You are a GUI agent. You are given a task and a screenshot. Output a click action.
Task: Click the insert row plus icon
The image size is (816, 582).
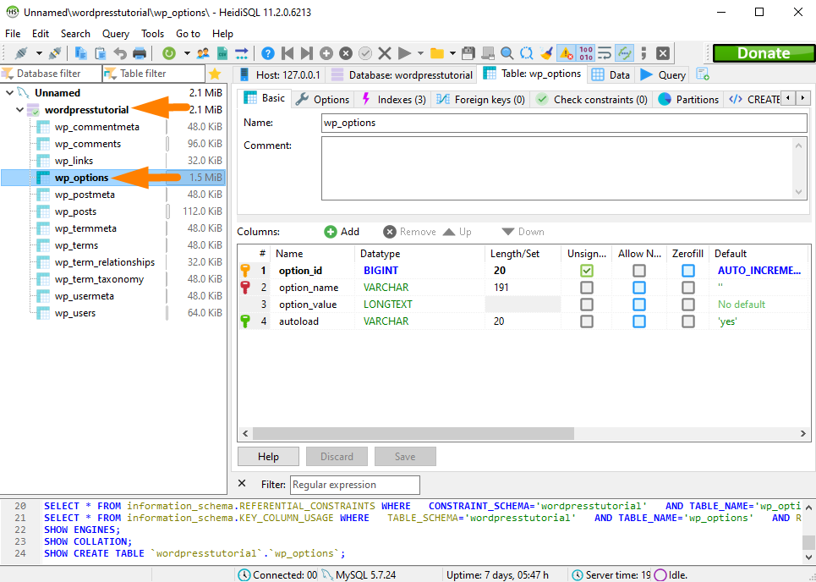coord(326,53)
